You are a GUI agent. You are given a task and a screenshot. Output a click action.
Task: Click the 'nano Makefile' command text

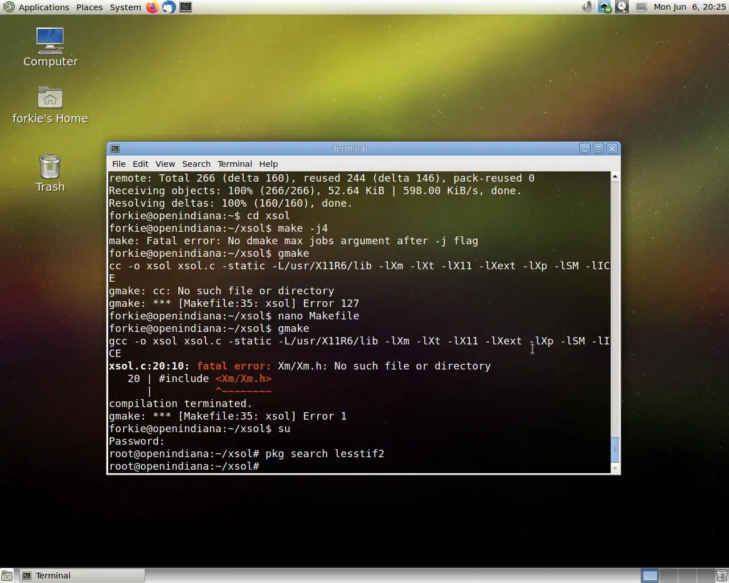coord(318,316)
